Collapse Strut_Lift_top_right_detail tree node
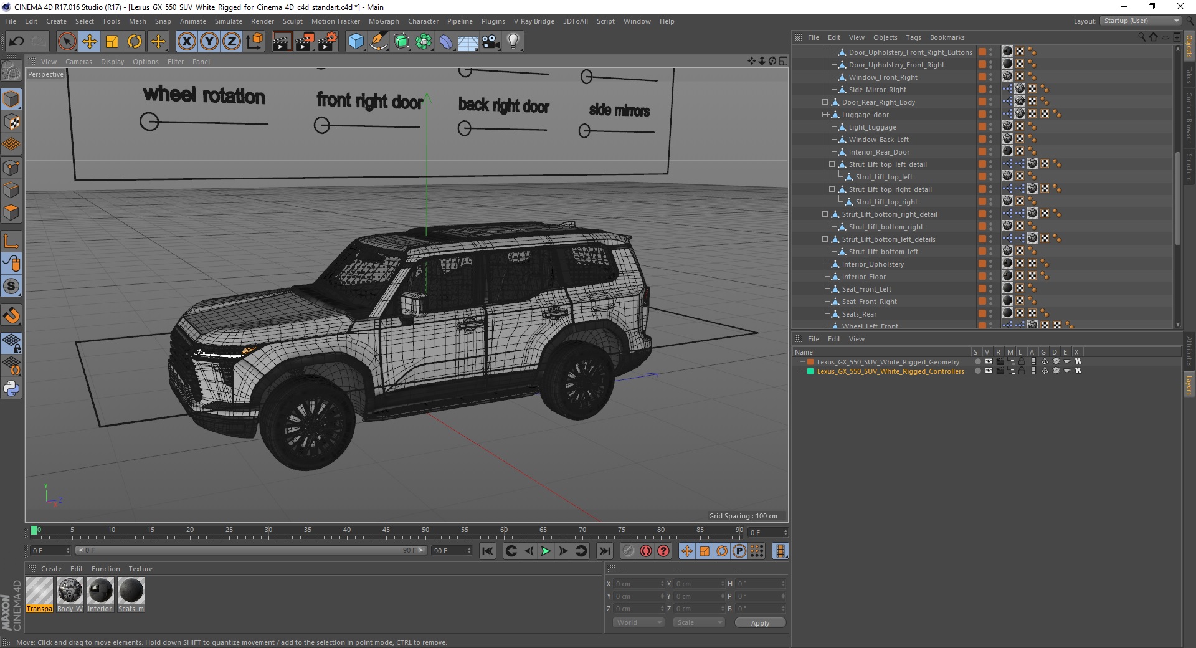The height and width of the screenshot is (648, 1196). 832,189
